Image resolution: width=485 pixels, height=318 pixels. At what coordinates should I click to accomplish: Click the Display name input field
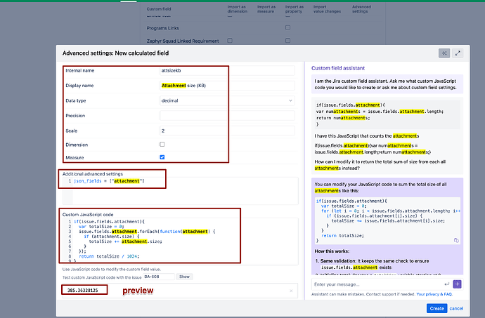[x=227, y=86]
